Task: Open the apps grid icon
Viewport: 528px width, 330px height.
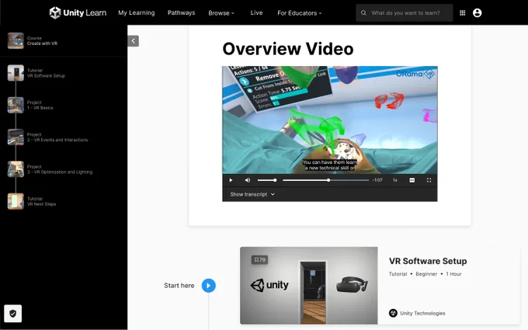Action: (462, 12)
